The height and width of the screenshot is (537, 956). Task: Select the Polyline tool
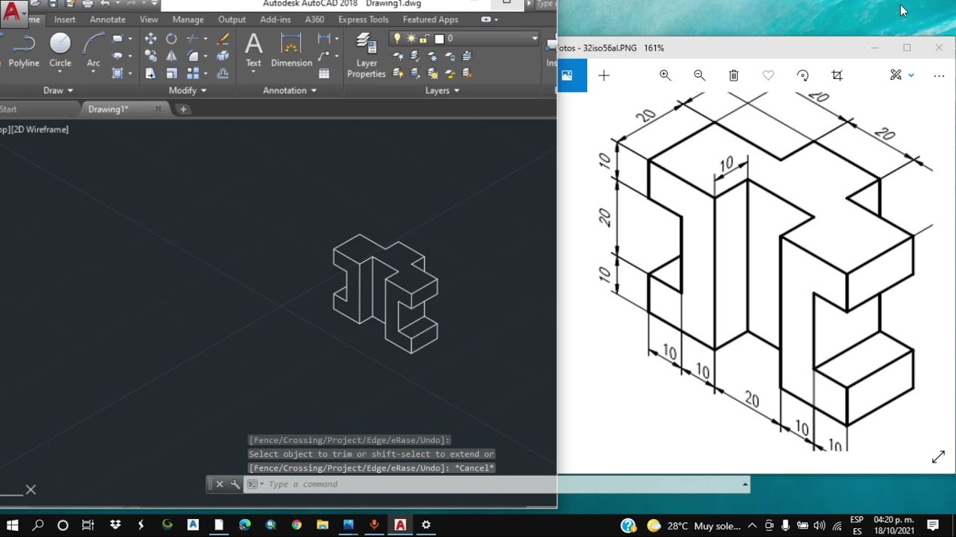point(24,50)
